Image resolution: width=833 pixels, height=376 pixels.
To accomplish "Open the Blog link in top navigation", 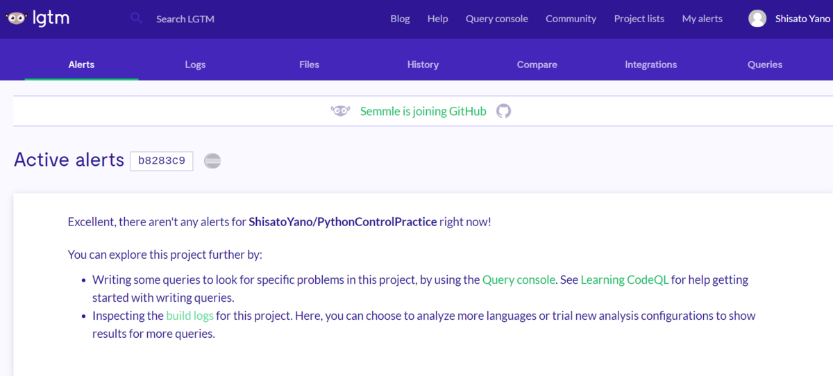I will point(400,19).
